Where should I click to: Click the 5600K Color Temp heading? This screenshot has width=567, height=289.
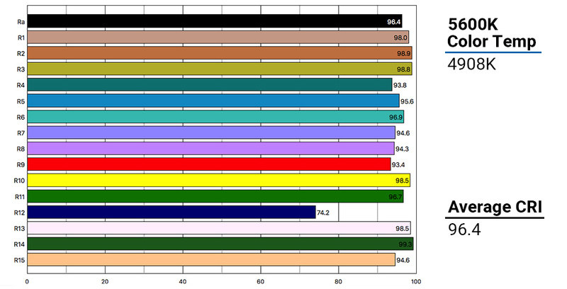point(493,33)
